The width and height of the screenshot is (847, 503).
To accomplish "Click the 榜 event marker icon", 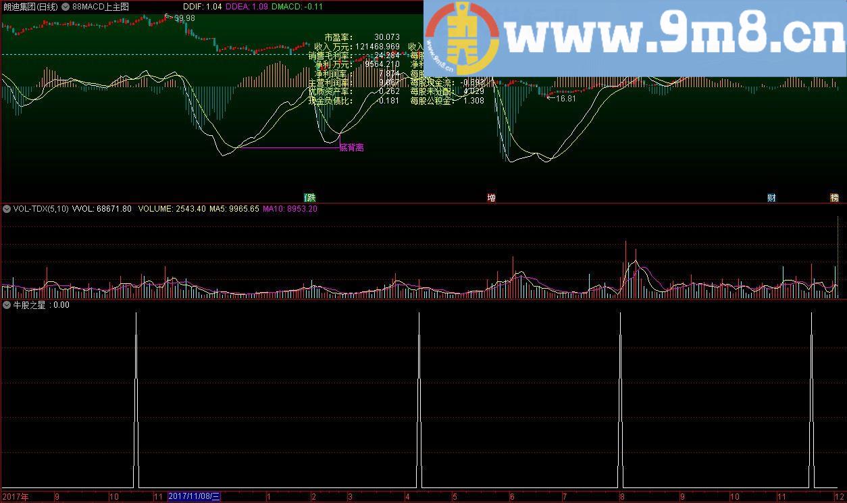I will tap(835, 198).
